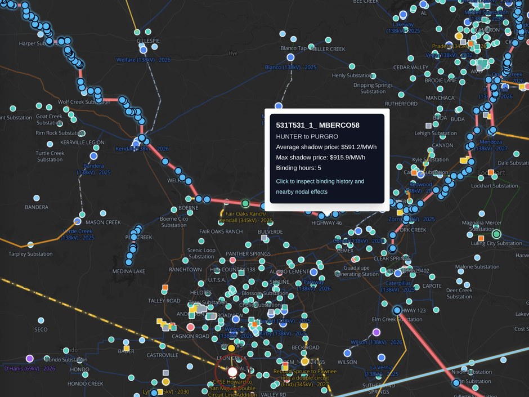Select the green-ringed node above Fair Oaks Ranch/Kendall label
529x397 pixels.
245,203
